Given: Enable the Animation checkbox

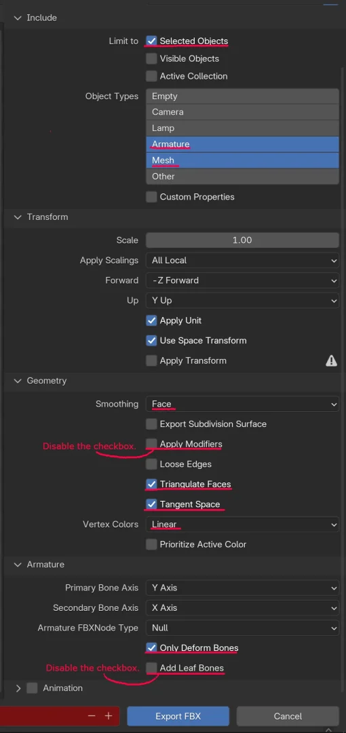Looking at the screenshot, I should (32, 688).
